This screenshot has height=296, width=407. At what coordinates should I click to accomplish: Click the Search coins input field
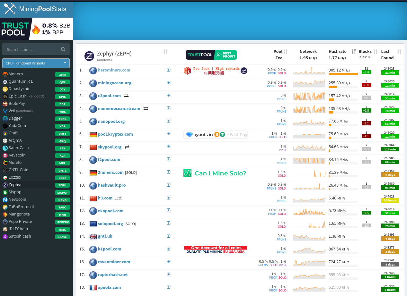[x=32, y=49]
